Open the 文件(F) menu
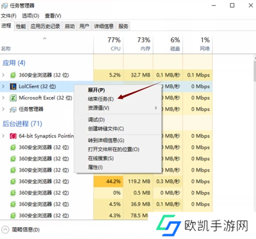Viewport: 256px width, 239px height. [9, 16]
